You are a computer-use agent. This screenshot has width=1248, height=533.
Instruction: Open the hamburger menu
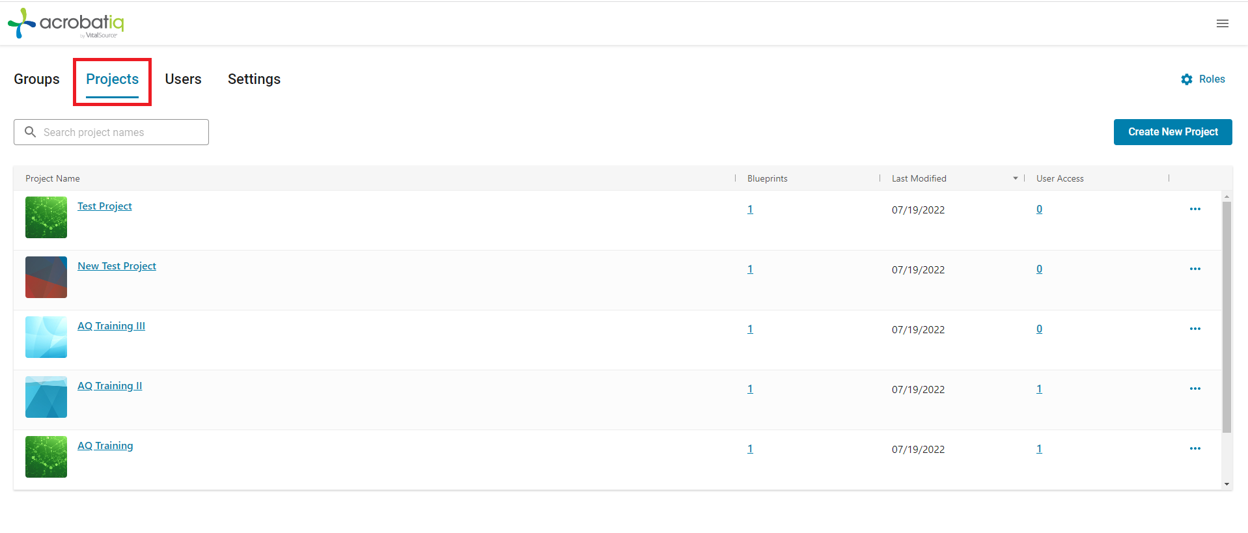[x=1223, y=23]
